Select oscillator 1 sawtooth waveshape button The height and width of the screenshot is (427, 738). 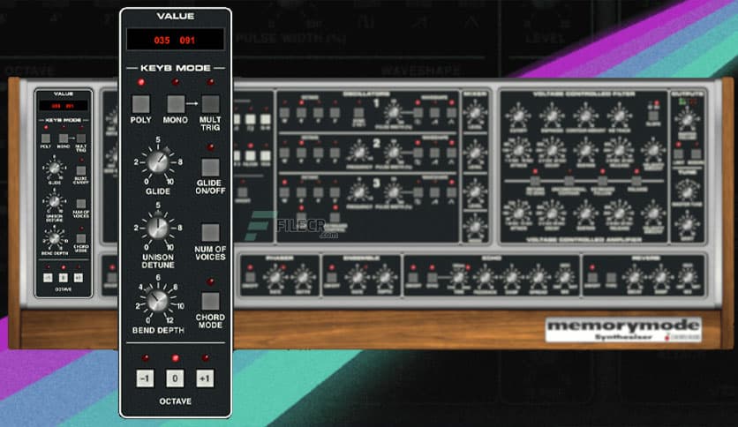coord(434,113)
